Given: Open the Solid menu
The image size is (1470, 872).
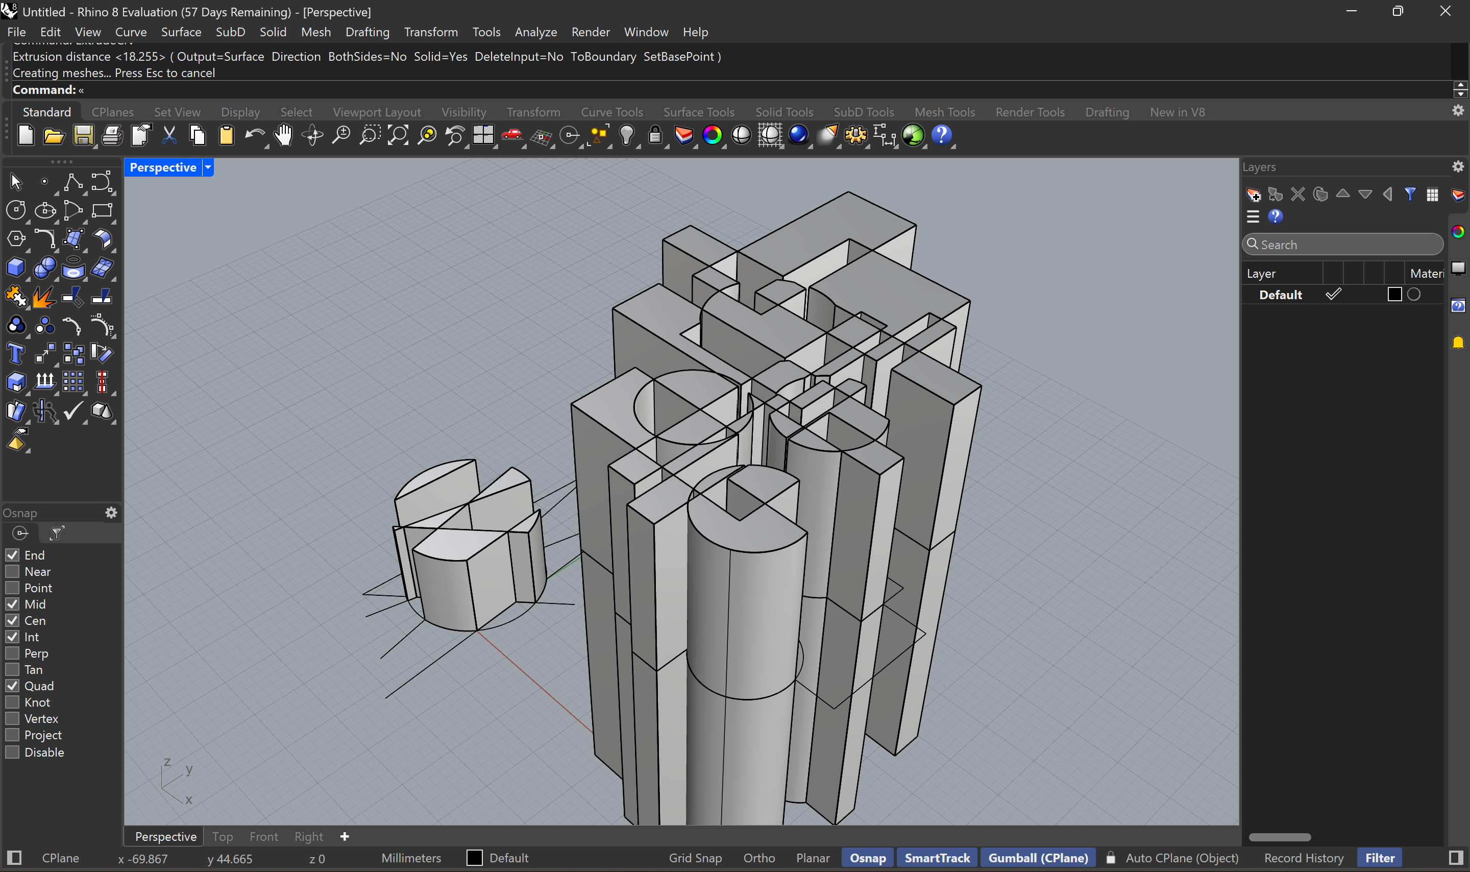Looking at the screenshot, I should [273, 32].
